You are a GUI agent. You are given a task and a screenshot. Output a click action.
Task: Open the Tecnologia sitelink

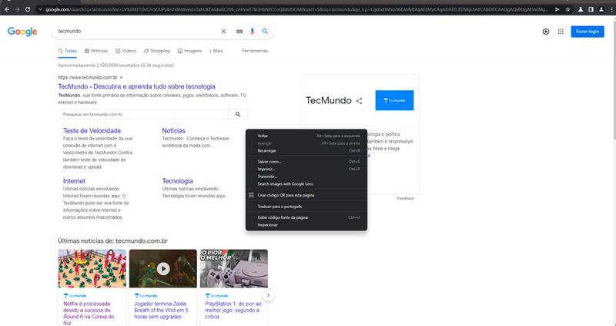(177, 181)
